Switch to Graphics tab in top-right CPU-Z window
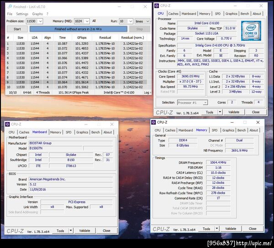Image resolution: width=274 pixels, height=248 pixels. 231,14
